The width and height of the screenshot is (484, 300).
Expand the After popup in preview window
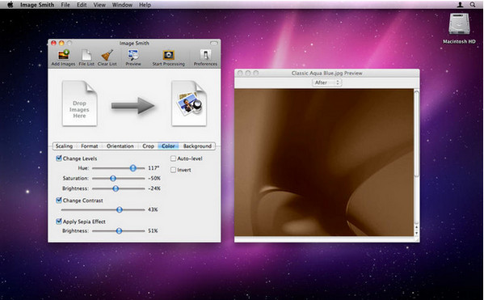coord(327,82)
